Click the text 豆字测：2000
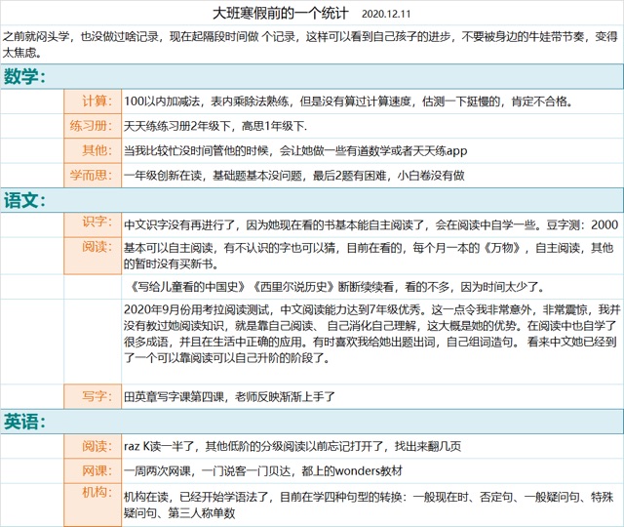 coord(582,225)
